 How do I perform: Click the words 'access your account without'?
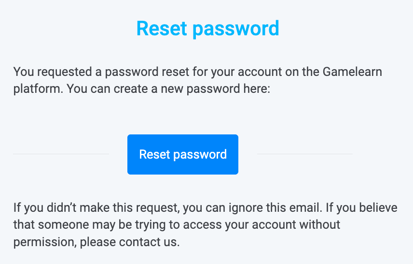262,225
